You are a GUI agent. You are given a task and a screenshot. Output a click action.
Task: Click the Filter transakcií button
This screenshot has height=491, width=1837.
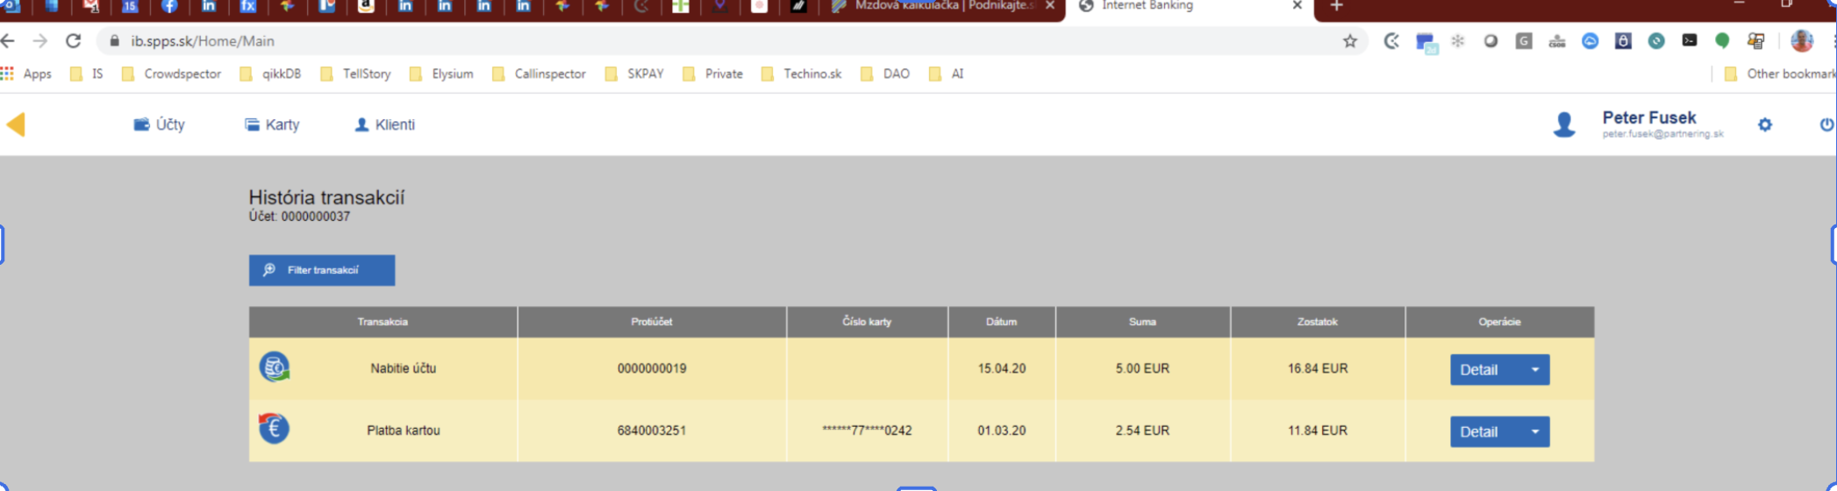click(x=322, y=270)
